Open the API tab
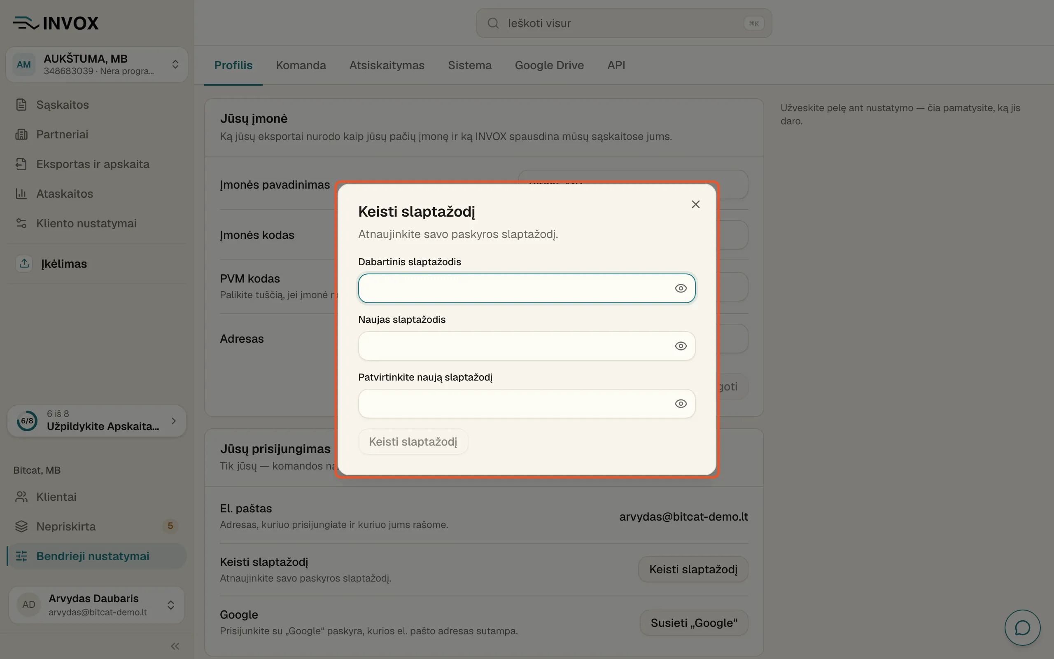Image resolution: width=1054 pixels, height=659 pixels. click(x=616, y=65)
